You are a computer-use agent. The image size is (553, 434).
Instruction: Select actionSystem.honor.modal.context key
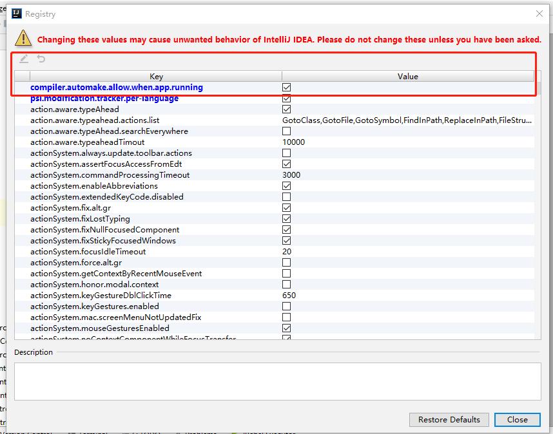pos(95,284)
